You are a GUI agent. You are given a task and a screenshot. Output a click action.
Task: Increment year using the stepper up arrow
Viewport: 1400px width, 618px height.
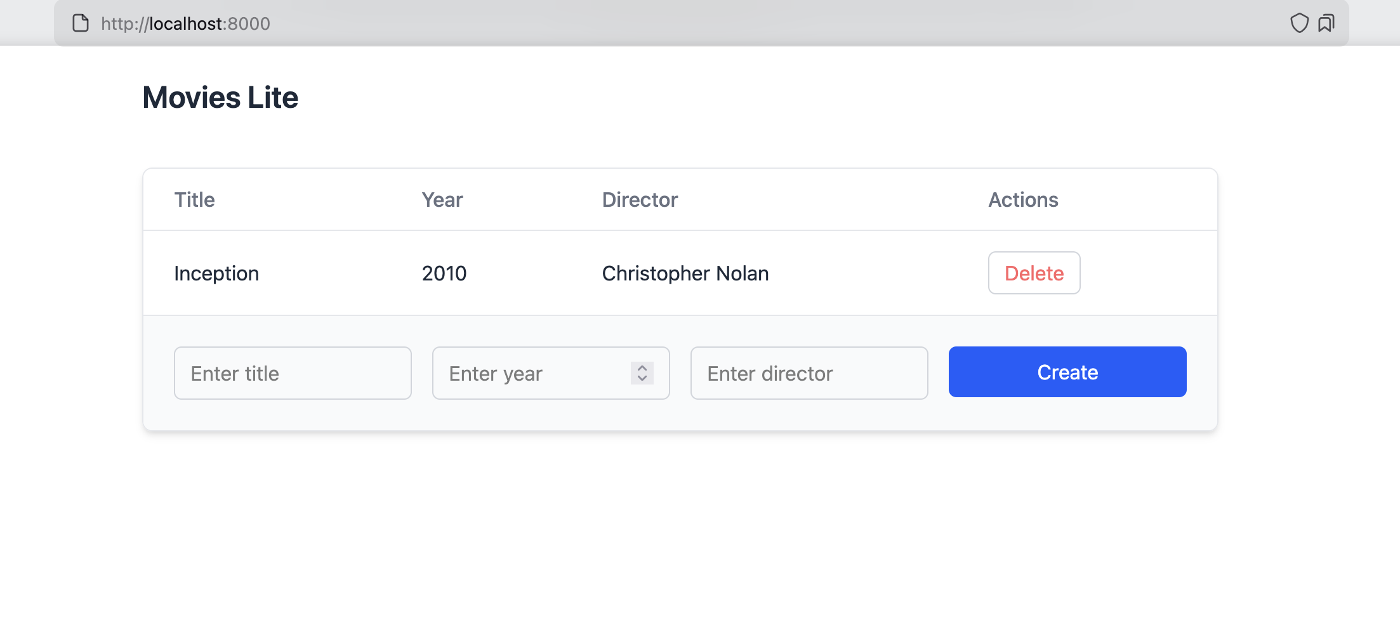coord(642,367)
